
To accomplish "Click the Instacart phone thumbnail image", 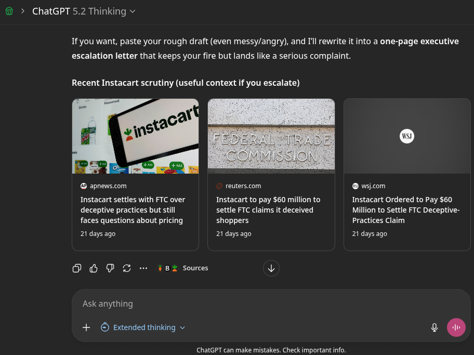I will [x=135, y=136].
